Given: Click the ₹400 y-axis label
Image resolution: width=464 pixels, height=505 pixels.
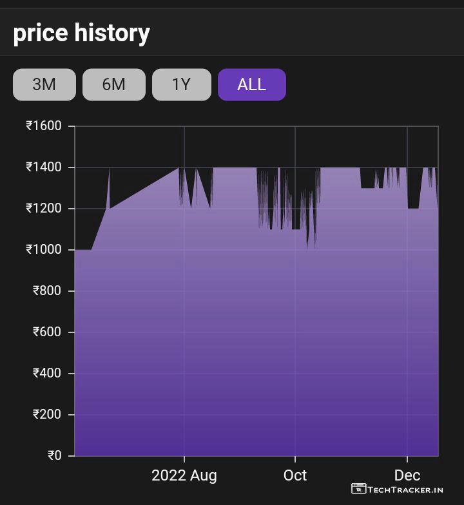Looking at the screenshot, I should (47, 374).
